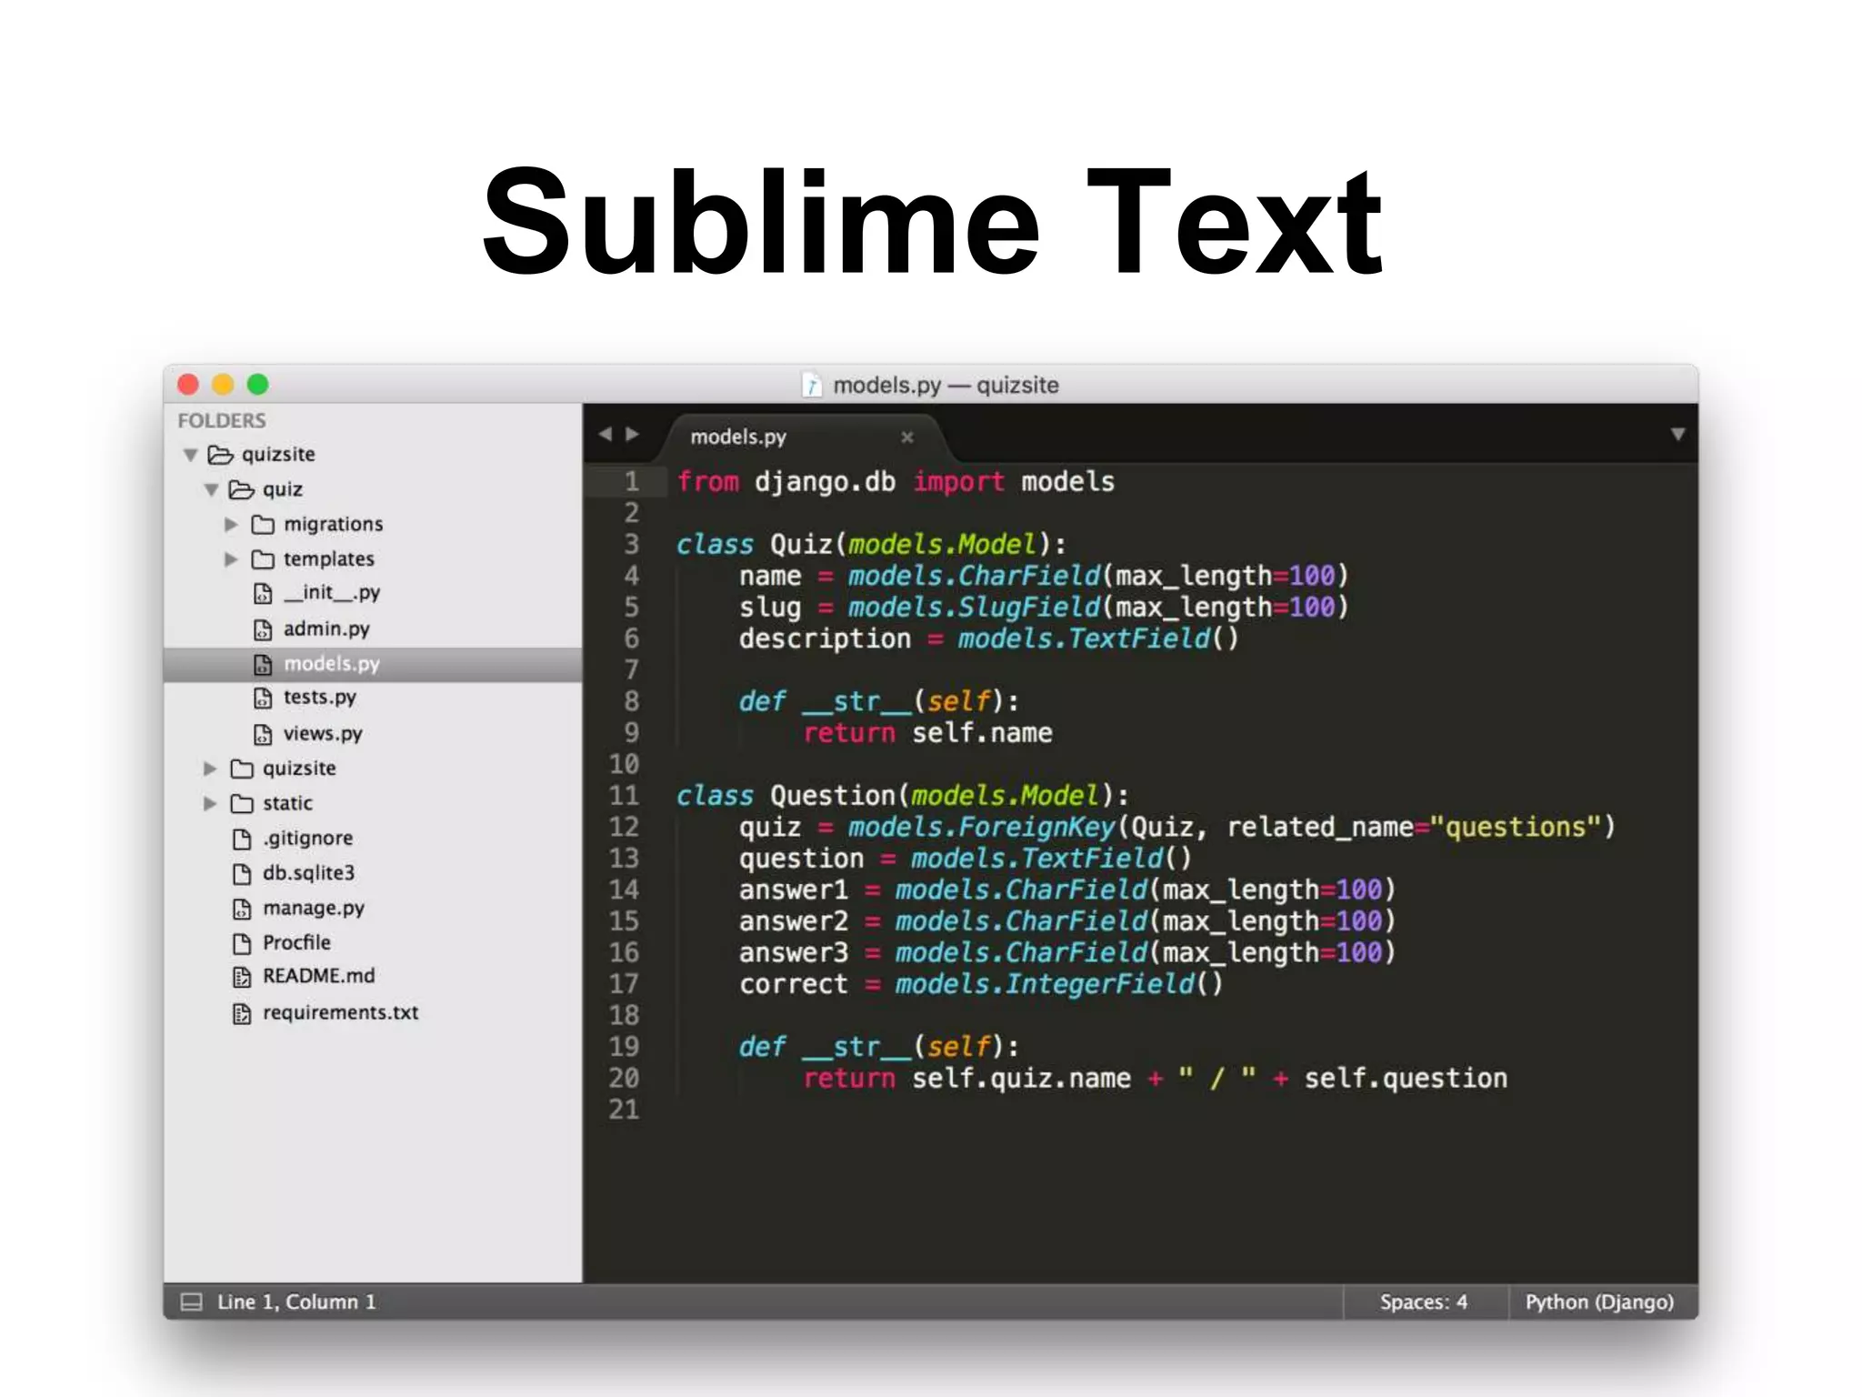Image resolution: width=1862 pixels, height=1397 pixels.
Task: Click the inner quizsite folder icon
Action: [x=242, y=769]
